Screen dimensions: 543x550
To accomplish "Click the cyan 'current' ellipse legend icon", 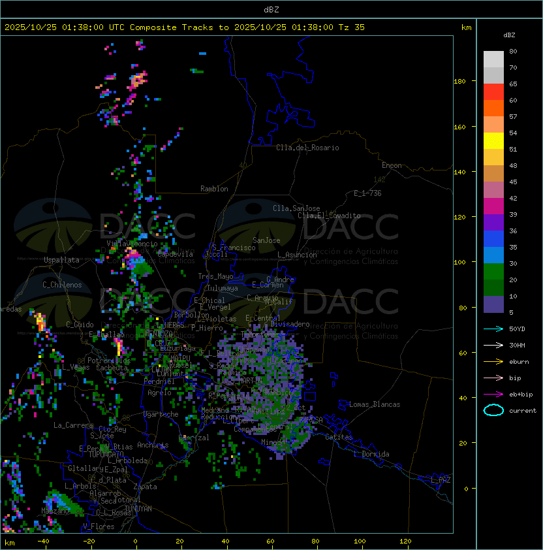I will 493,410.
